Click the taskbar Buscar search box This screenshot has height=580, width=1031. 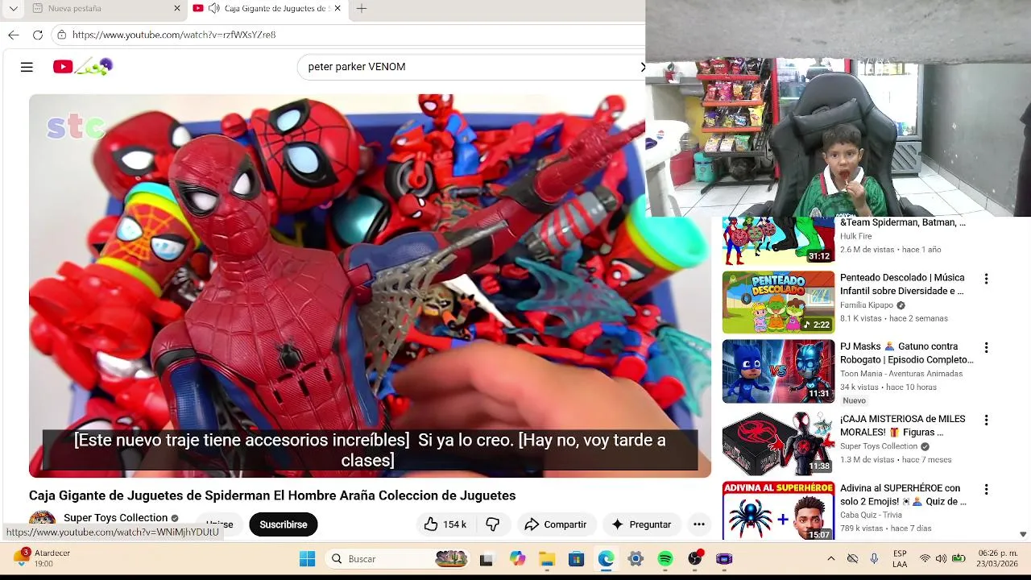coord(398,558)
